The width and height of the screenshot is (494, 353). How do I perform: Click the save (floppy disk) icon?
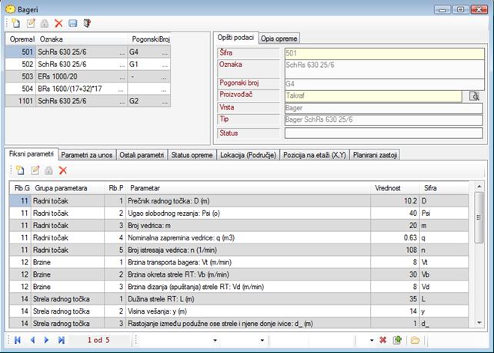tap(72, 23)
